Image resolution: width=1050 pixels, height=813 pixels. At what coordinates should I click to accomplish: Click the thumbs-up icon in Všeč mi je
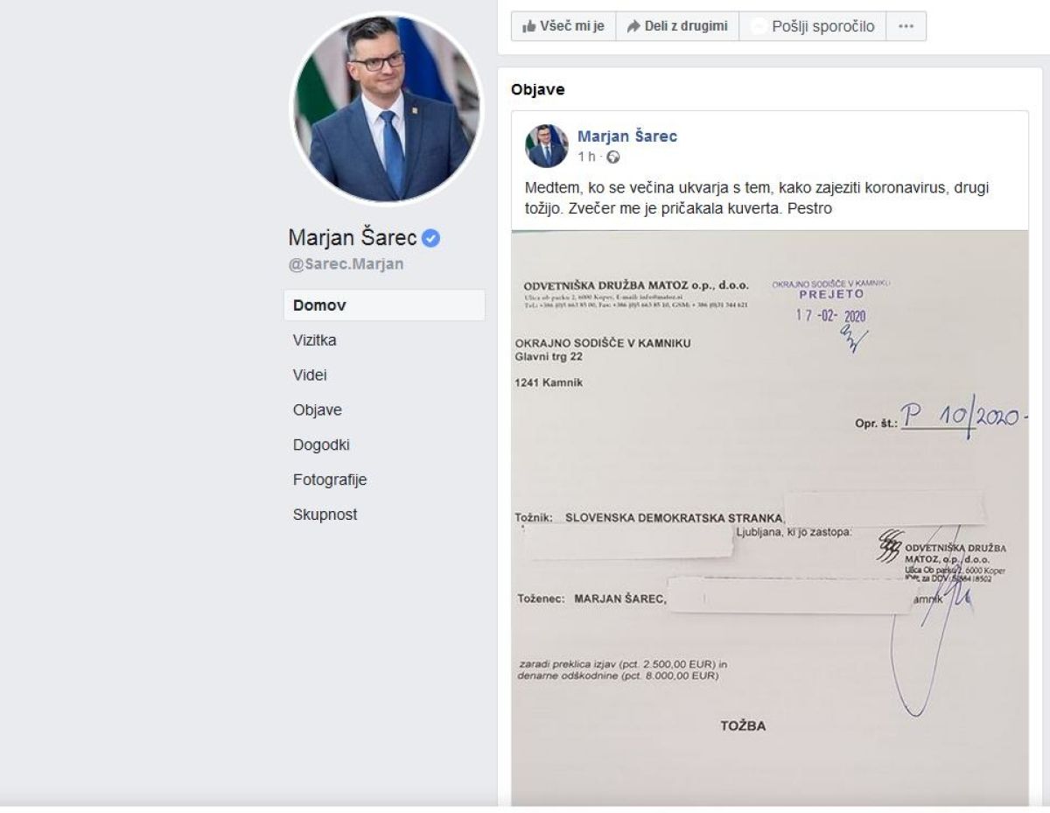coord(528,26)
